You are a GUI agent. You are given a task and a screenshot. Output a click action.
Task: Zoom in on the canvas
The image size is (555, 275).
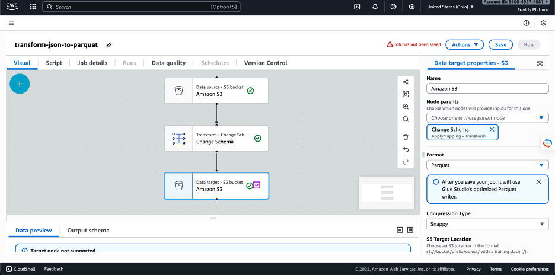(406, 107)
